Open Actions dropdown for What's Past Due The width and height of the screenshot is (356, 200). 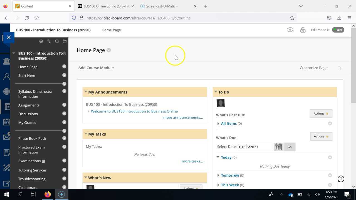pyautogui.click(x=321, y=114)
